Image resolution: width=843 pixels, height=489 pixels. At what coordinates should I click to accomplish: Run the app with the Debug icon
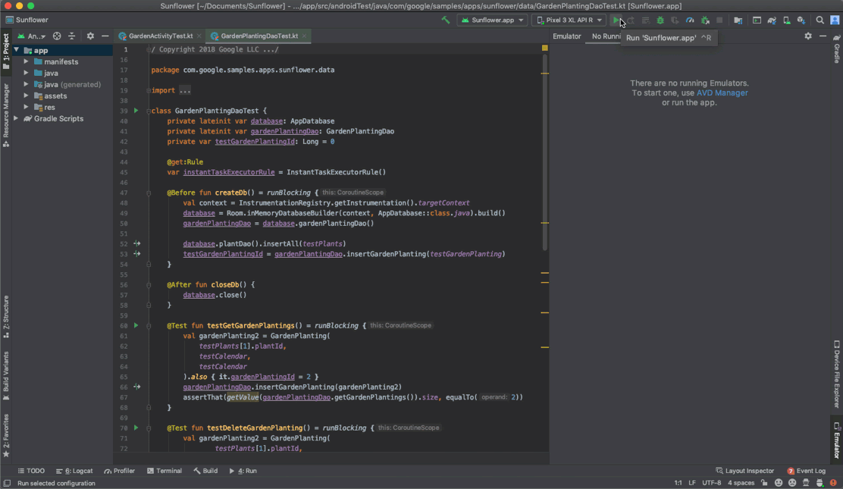click(x=660, y=20)
